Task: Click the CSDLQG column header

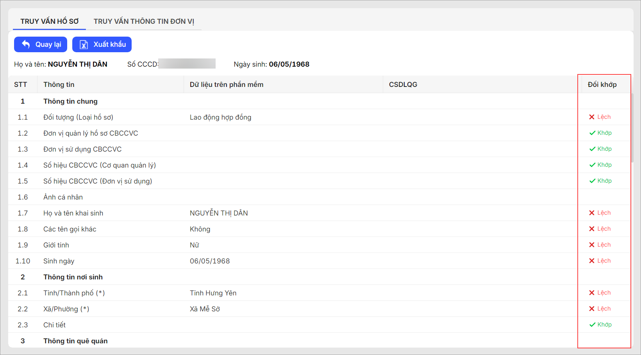Action: (x=403, y=85)
